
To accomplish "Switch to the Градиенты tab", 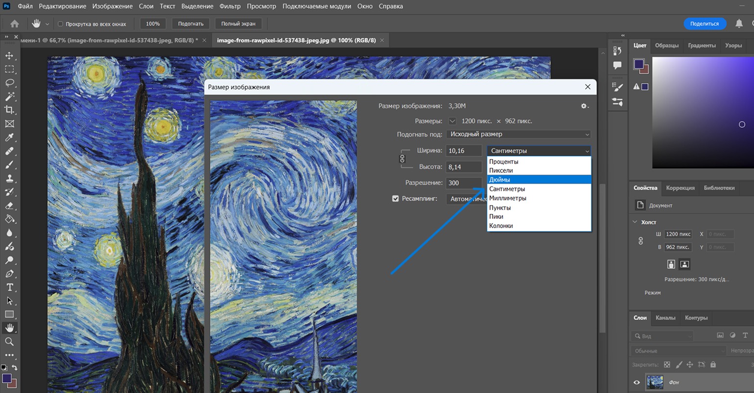I will click(702, 45).
